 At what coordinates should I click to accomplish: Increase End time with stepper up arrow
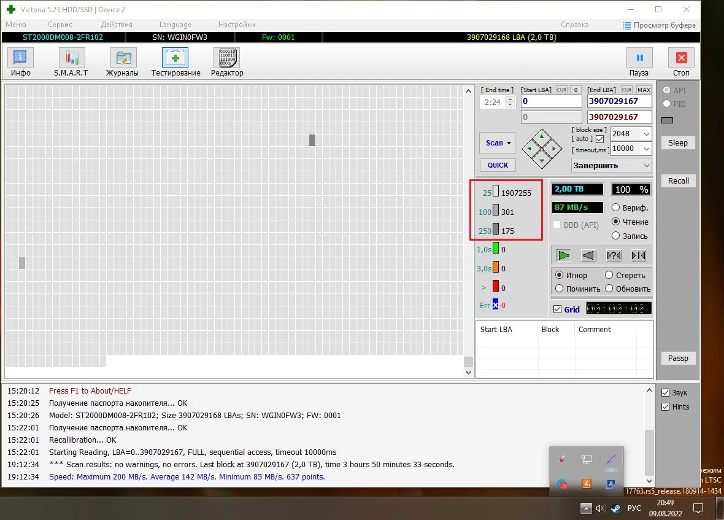pyautogui.click(x=510, y=99)
